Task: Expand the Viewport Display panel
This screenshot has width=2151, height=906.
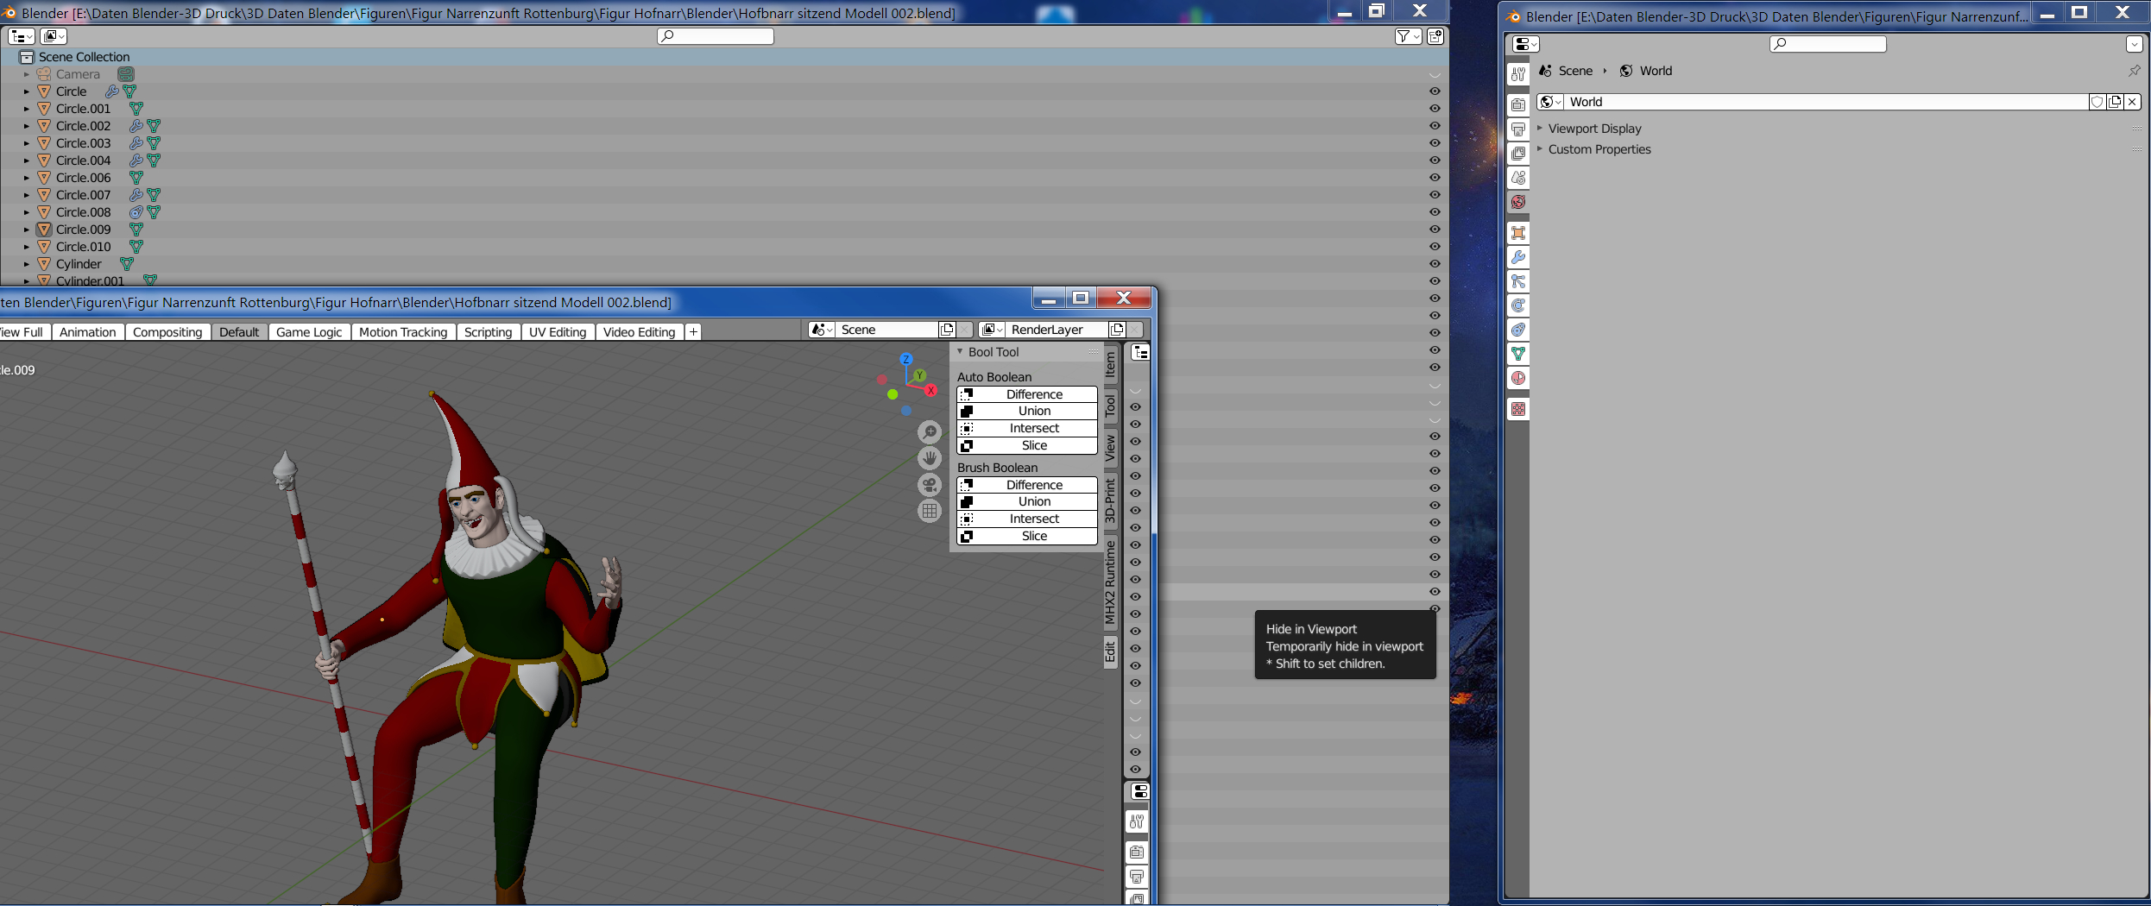Action: pyautogui.click(x=1594, y=129)
